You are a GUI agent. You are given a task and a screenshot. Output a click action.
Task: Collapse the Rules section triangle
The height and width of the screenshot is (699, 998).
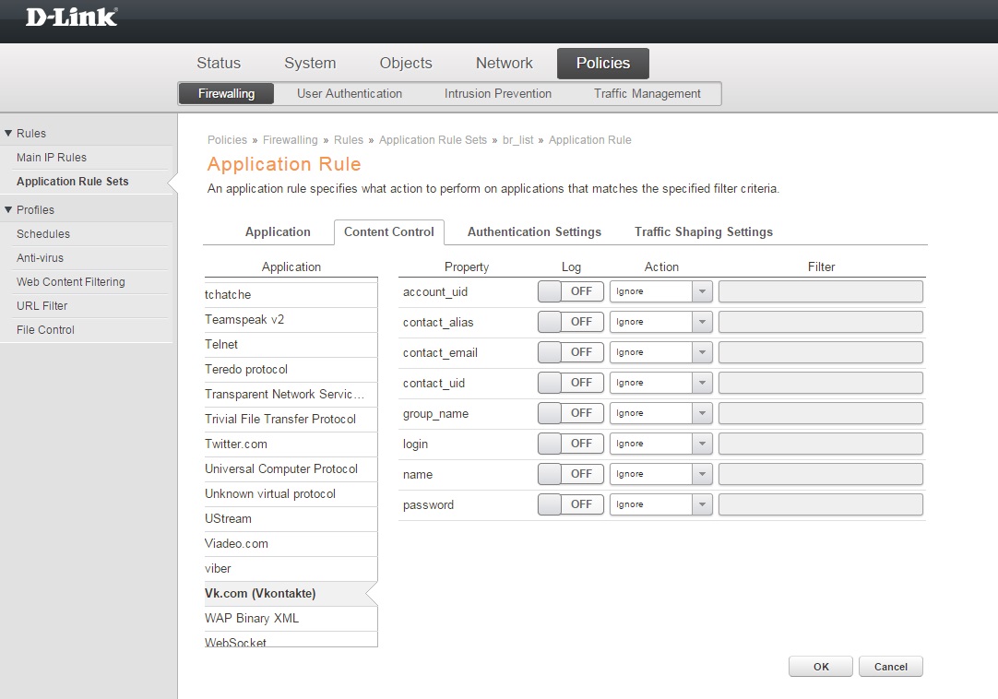8,134
